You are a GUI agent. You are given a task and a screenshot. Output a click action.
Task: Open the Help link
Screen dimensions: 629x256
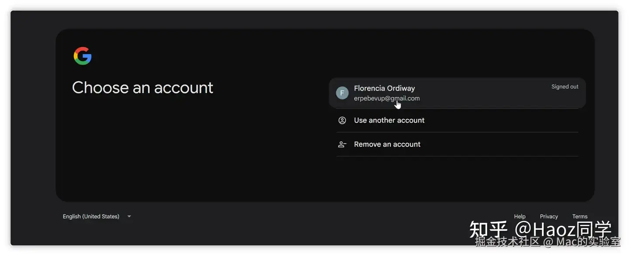coord(520,216)
